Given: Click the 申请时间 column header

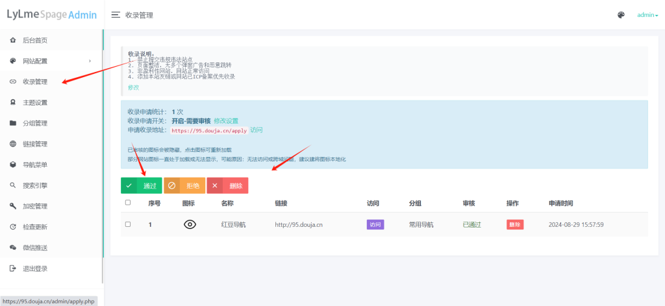Looking at the screenshot, I should tap(560, 204).
